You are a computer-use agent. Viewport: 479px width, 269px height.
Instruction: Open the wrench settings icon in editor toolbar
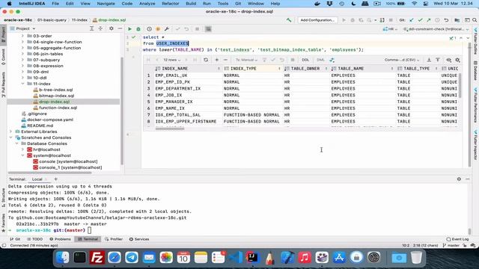166,29
